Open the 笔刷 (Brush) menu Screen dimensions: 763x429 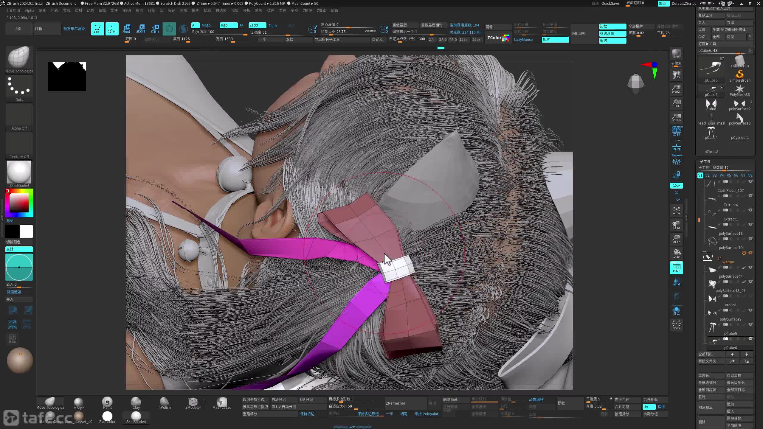43,10
